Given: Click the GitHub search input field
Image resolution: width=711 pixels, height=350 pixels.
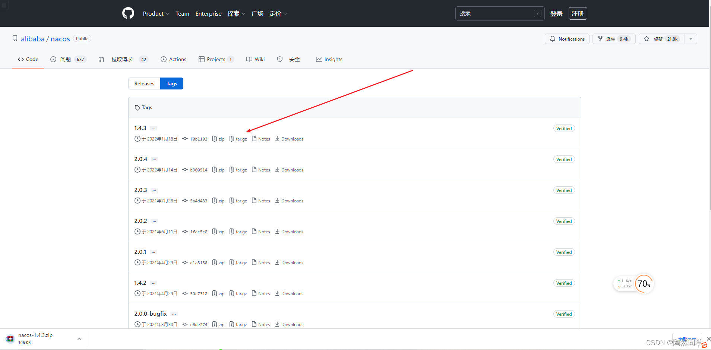Looking at the screenshot, I should coord(496,13).
